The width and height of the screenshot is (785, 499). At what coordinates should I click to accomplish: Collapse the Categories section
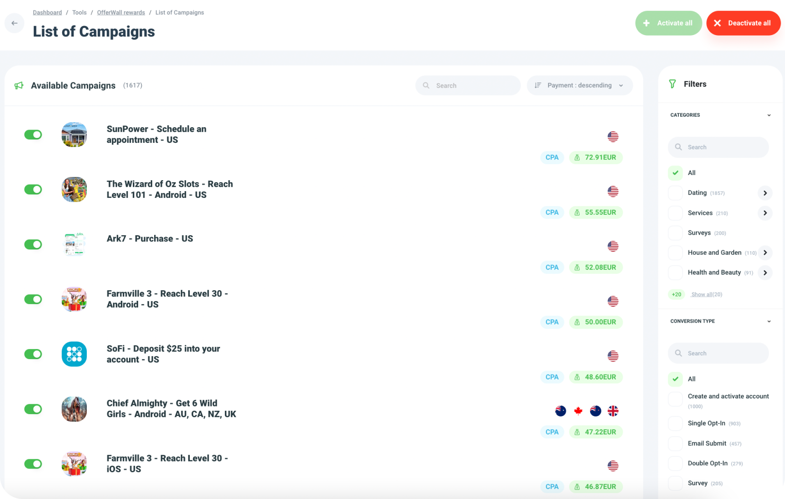pyautogui.click(x=769, y=115)
